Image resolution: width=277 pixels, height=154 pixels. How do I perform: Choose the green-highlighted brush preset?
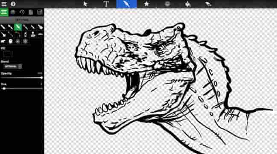pos(18,27)
